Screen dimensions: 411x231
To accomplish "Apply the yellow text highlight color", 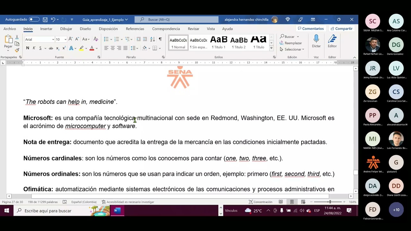I will point(81,48).
